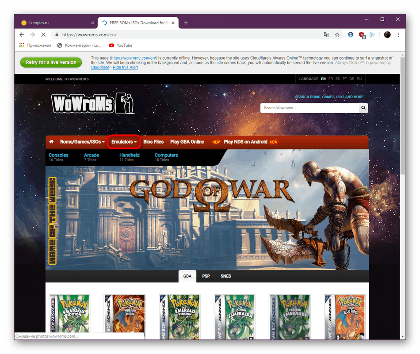Close the FREE ROMs ISOs Download tab
420x354 pixels.
pyautogui.click(x=173, y=23)
